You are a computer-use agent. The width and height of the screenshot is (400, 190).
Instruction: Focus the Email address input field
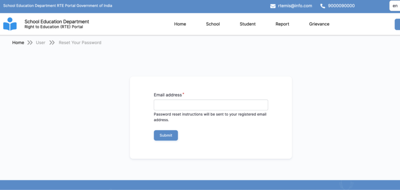tap(211, 105)
